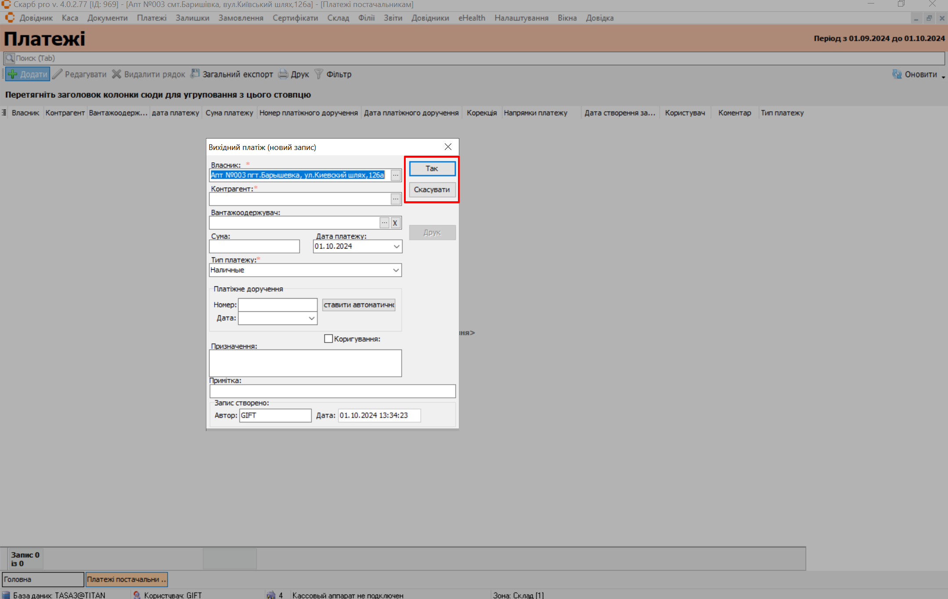The width and height of the screenshot is (948, 599).
Task: Click the Видалити рядок cross icon
Action: [x=116, y=74]
